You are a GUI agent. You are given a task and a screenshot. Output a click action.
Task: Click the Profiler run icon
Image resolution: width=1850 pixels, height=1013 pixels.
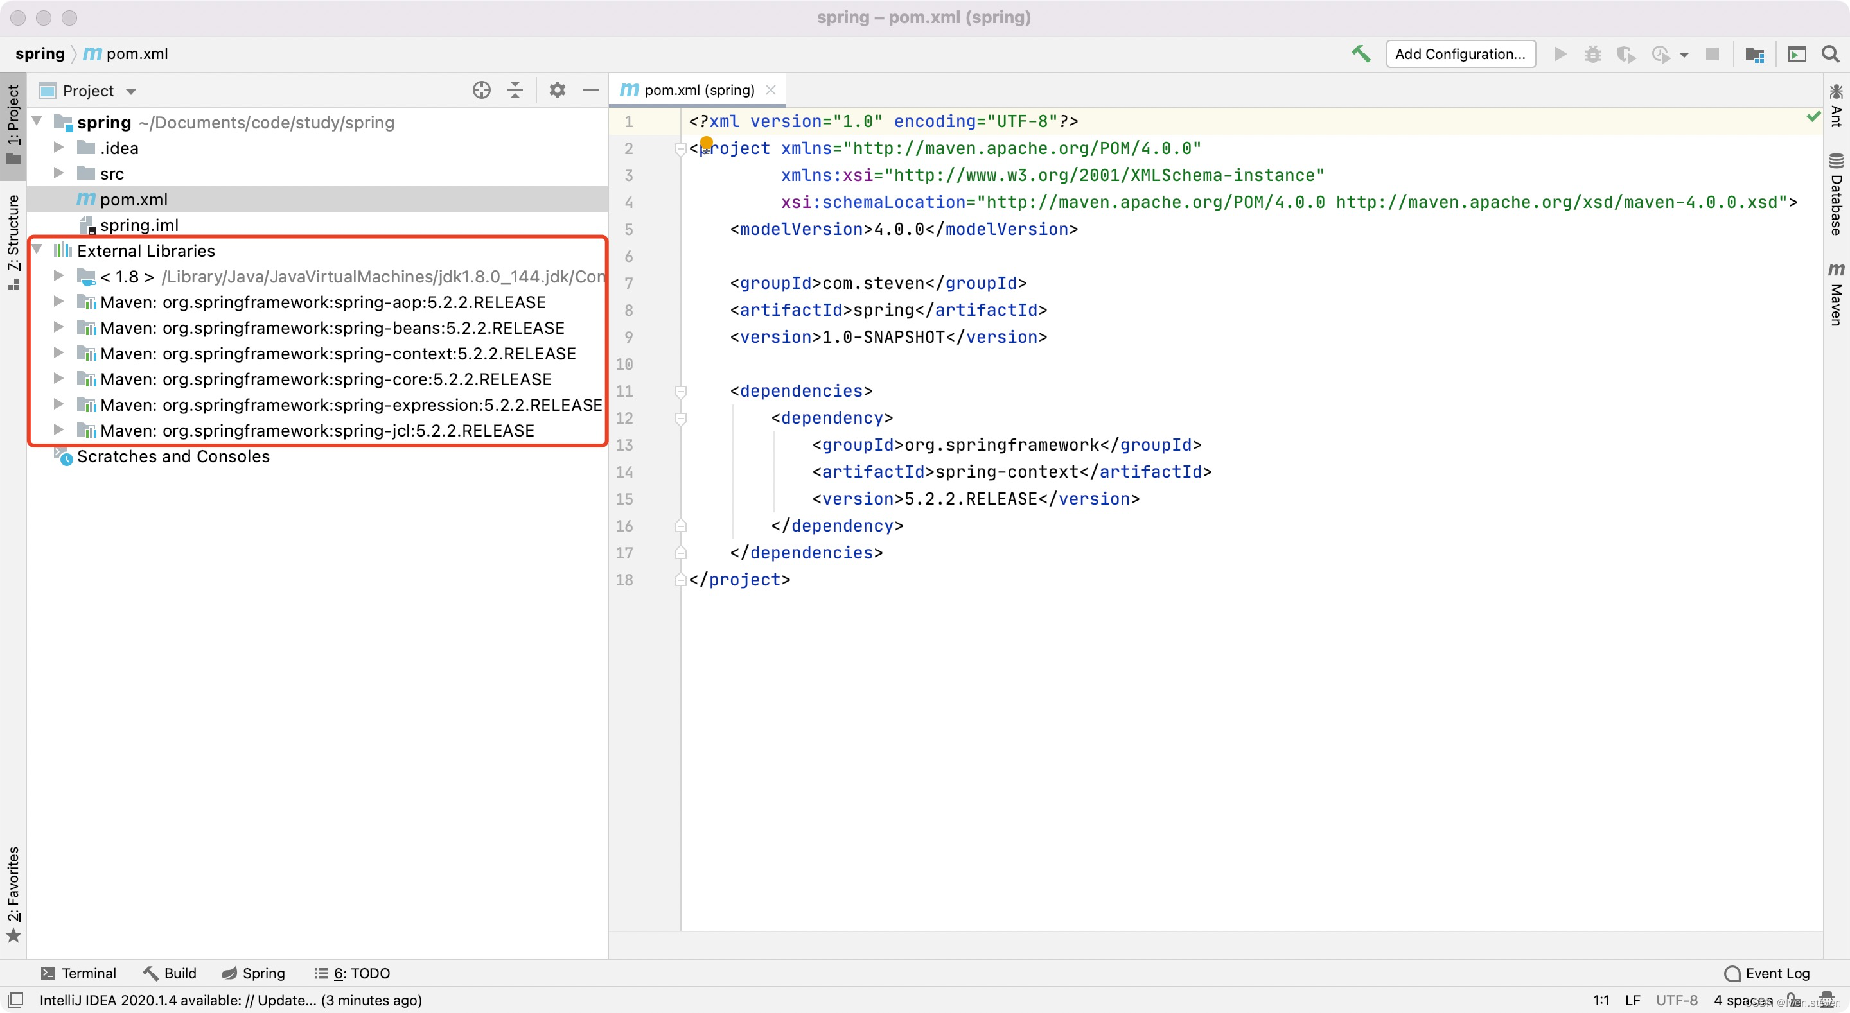pyautogui.click(x=1660, y=54)
